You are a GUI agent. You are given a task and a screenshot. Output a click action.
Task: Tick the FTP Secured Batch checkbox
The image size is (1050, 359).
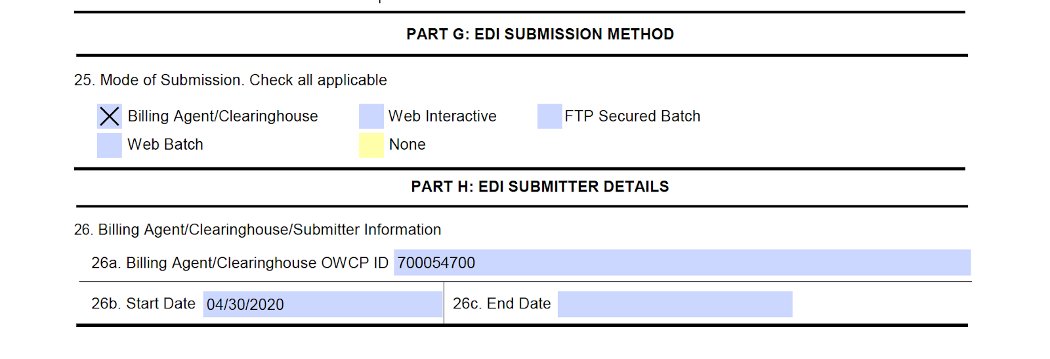pos(550,116)
